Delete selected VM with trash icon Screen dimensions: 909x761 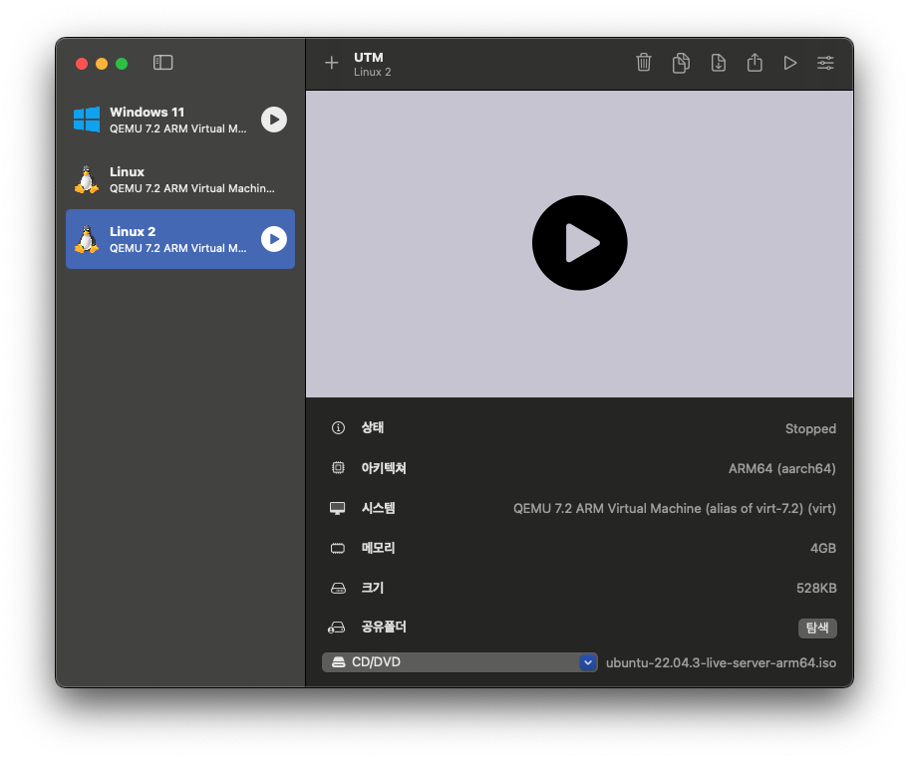click(x=644, y=63)
